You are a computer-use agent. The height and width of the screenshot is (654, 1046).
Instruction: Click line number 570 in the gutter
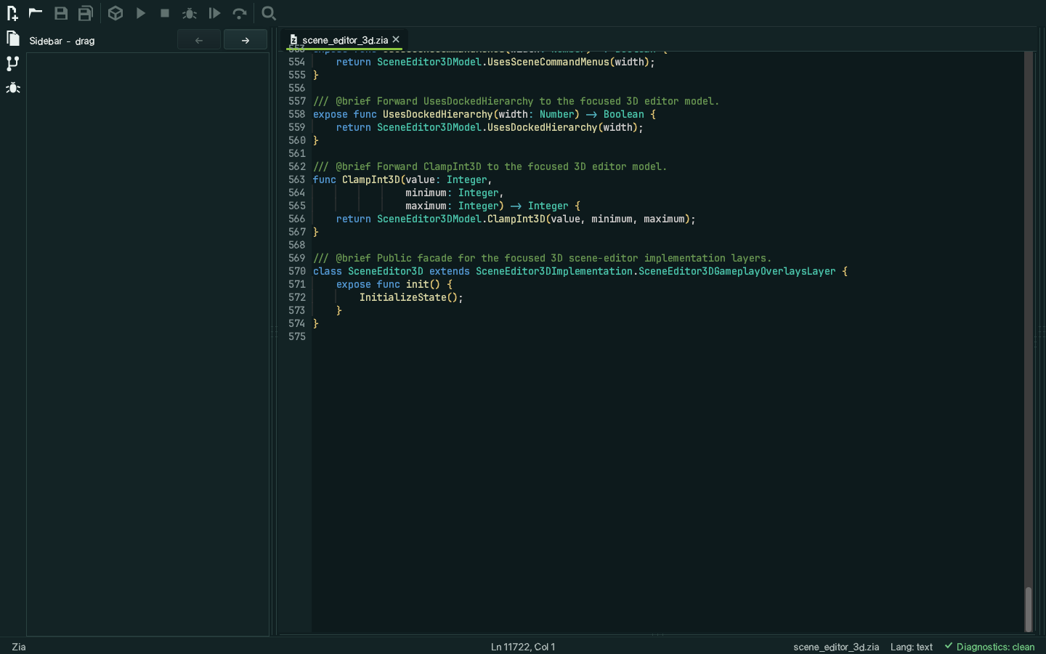296,271
